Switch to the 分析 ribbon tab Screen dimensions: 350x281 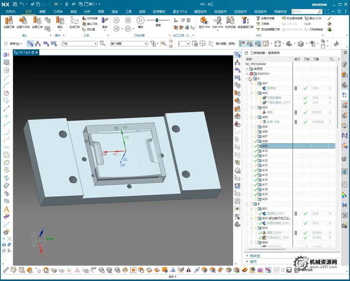pyautogui.click(x=87, y=12)
